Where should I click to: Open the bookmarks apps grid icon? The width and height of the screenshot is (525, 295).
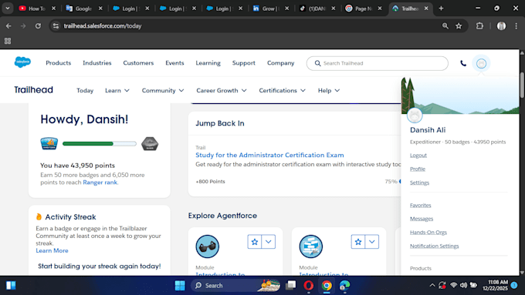8,41
